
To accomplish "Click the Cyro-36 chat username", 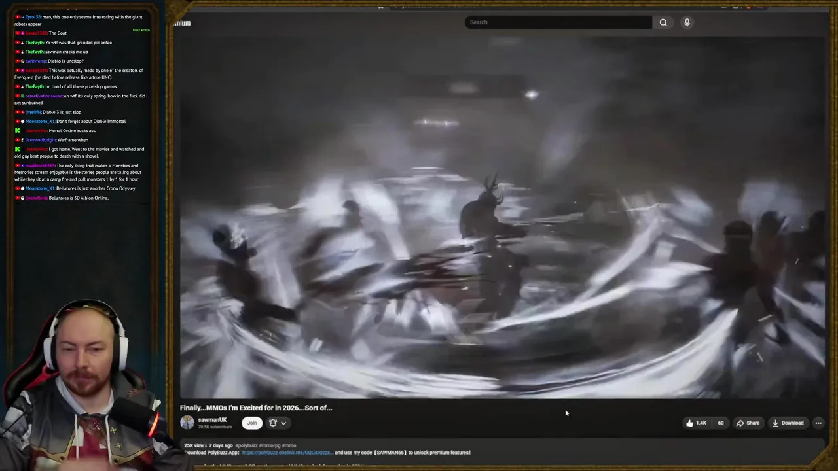I will 33,16.
